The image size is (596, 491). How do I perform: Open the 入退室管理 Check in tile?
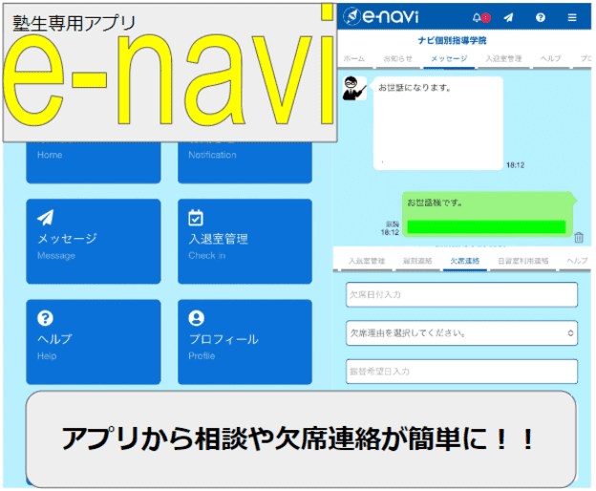(x=244, y=241)
